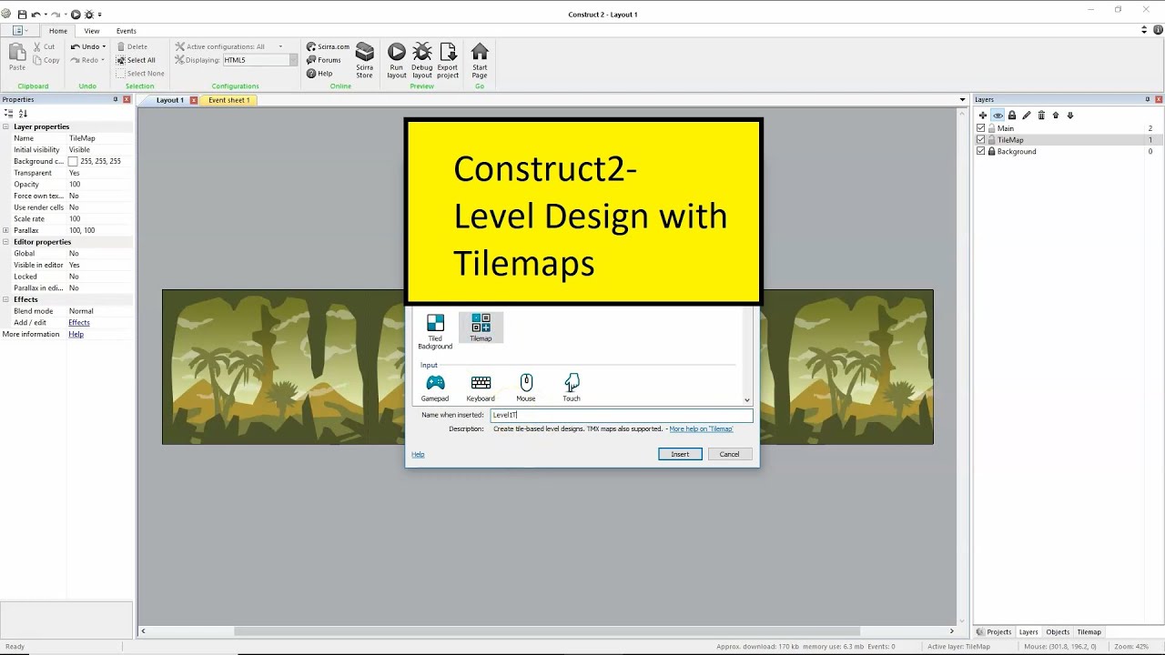1165x655 pixels.
Task: Open Help from the ribbon Online group
Action: [319, 74]
